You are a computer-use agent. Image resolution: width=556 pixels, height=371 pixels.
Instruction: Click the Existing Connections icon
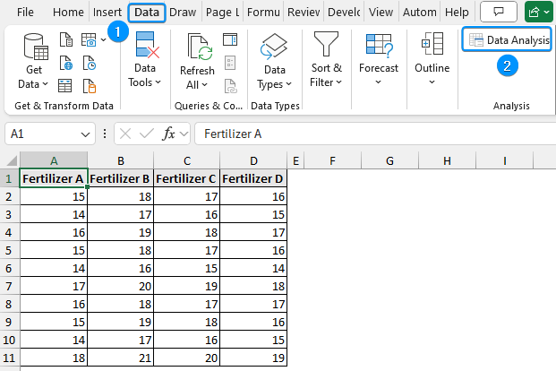point(90,85)
